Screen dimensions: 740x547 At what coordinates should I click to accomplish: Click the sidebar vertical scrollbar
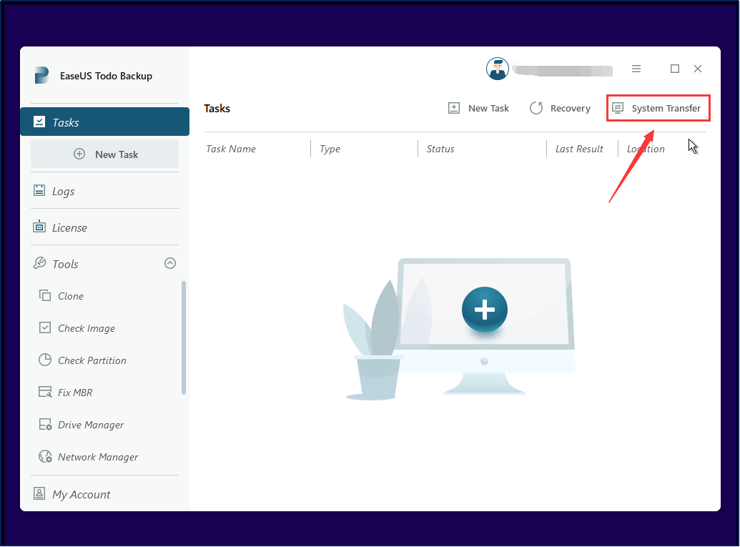point(184,337)
